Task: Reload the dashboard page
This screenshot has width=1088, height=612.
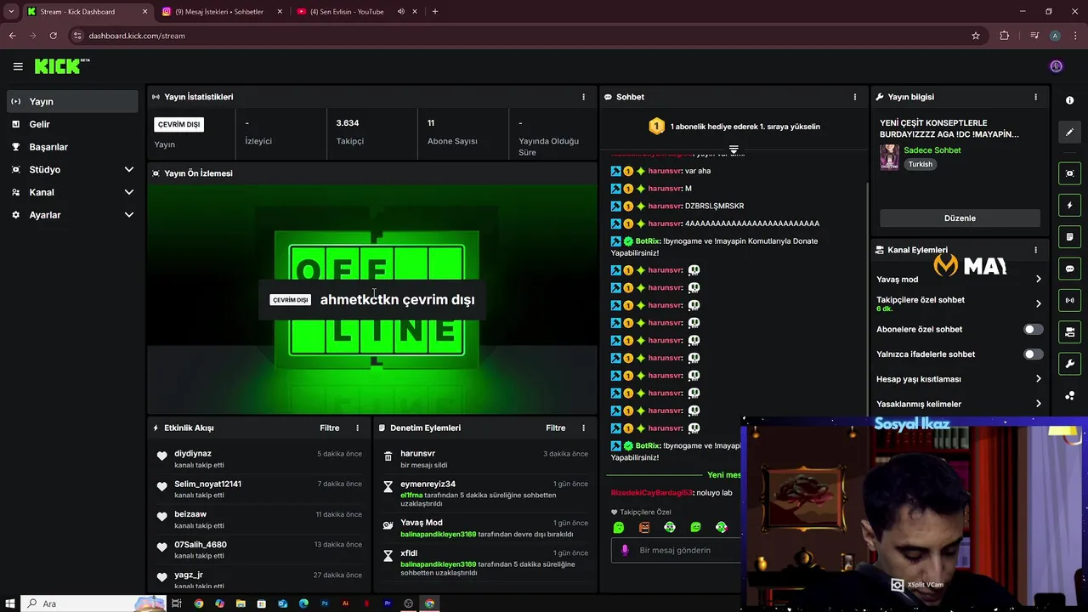Action: coord(53,36)
